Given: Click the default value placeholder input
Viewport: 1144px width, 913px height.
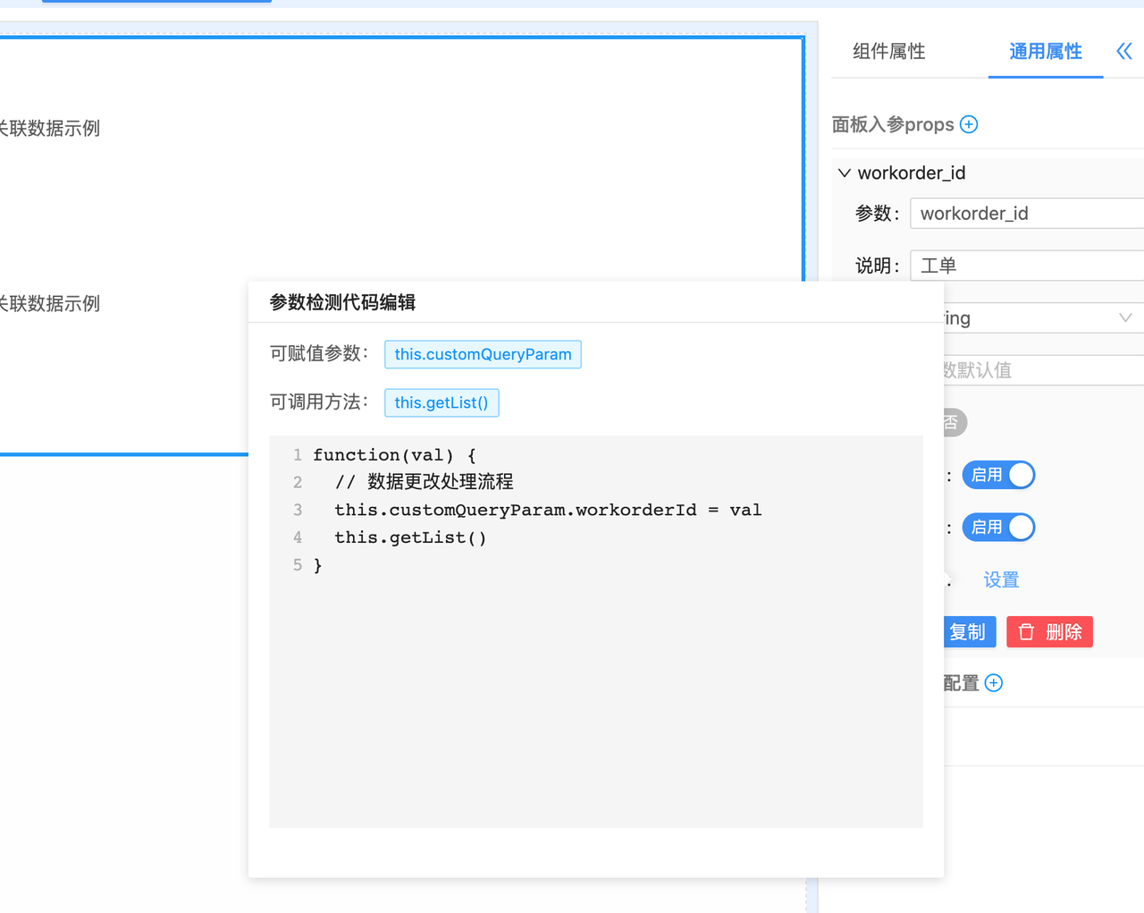Looking at the screenshot, I should point(1041,370).
